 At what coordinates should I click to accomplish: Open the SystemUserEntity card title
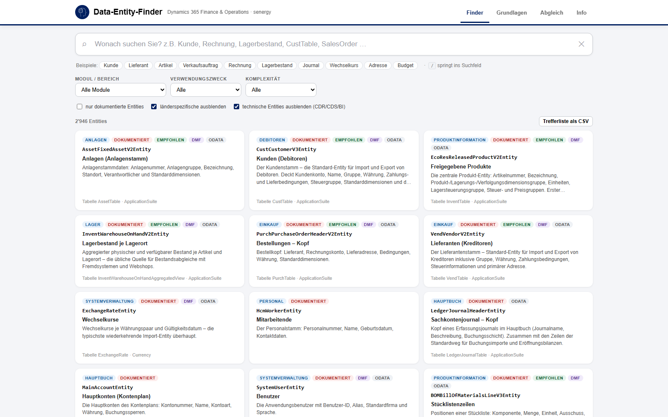pyautogui.click(x=280, y=387)
